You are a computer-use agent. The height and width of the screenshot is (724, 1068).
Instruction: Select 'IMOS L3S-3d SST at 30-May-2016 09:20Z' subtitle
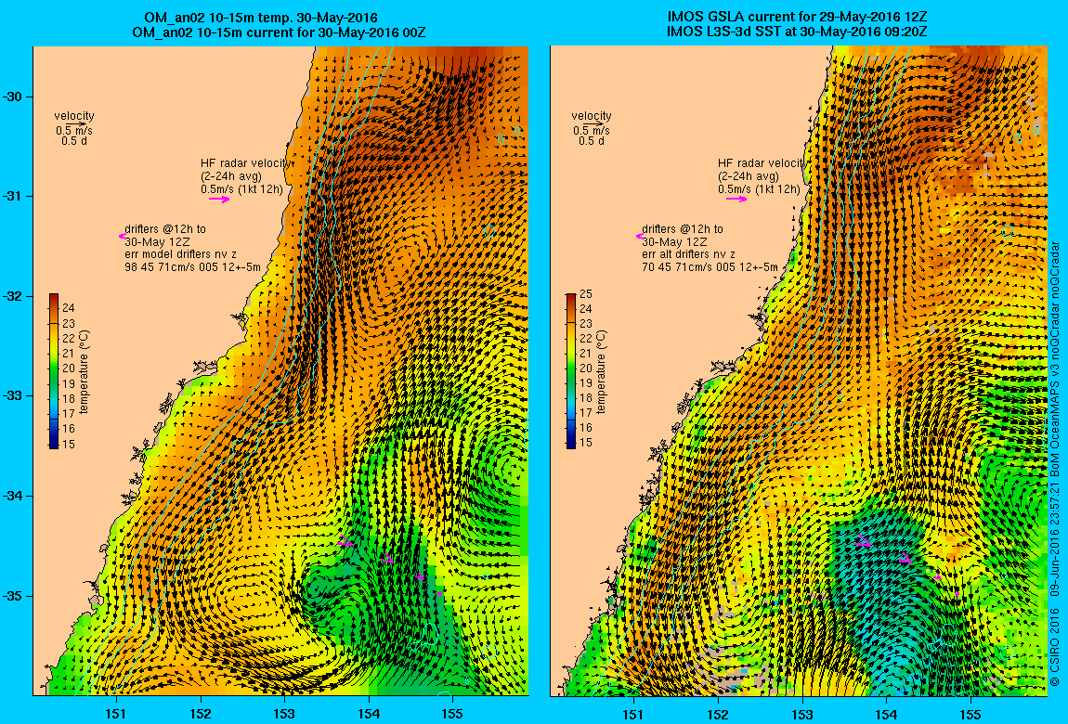point(797,32)
